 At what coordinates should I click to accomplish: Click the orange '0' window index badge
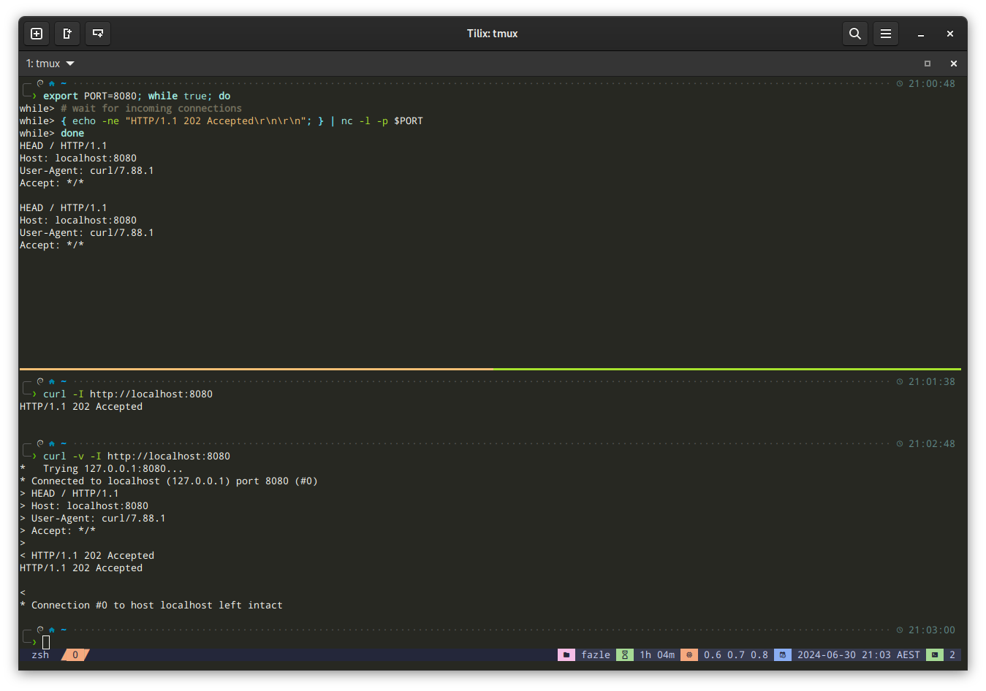(x=75, y=654)
